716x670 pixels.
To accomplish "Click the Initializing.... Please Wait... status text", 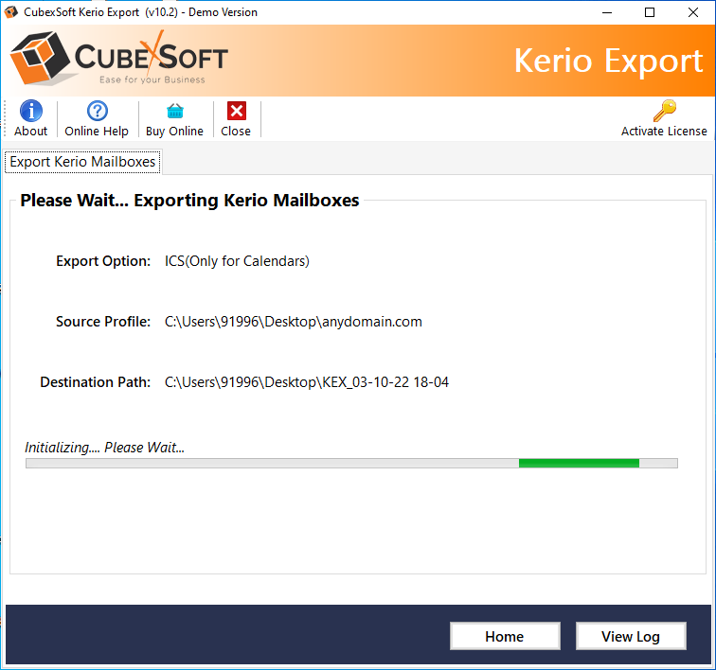I will coord(104,448).
